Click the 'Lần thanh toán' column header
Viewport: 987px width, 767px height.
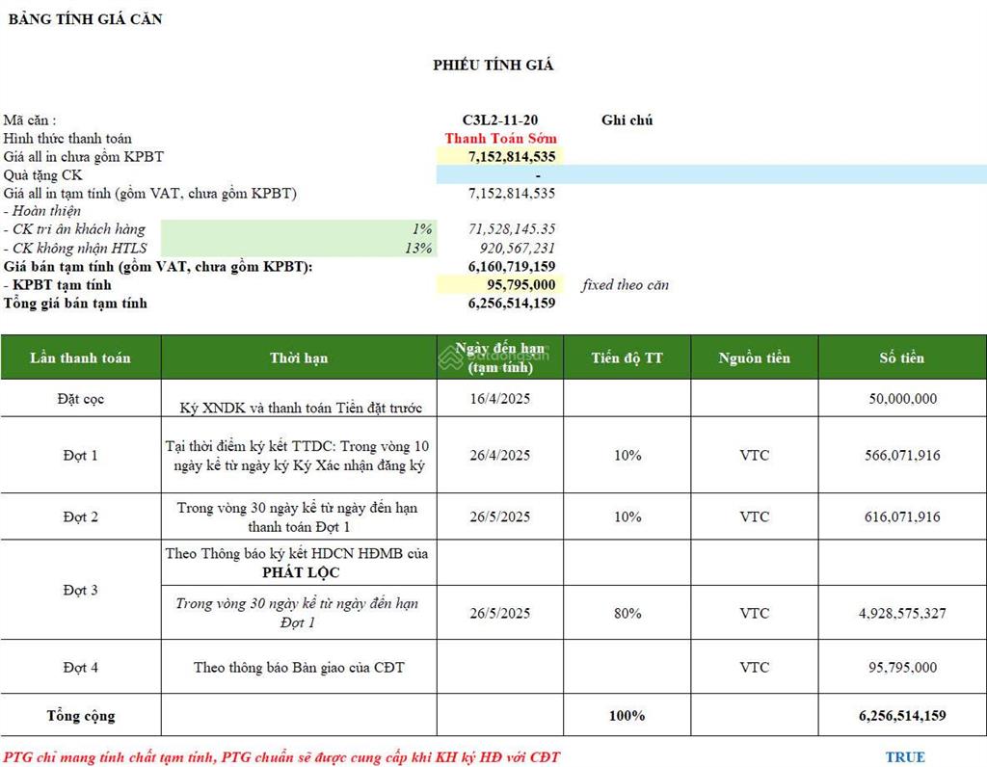[81, 357]
